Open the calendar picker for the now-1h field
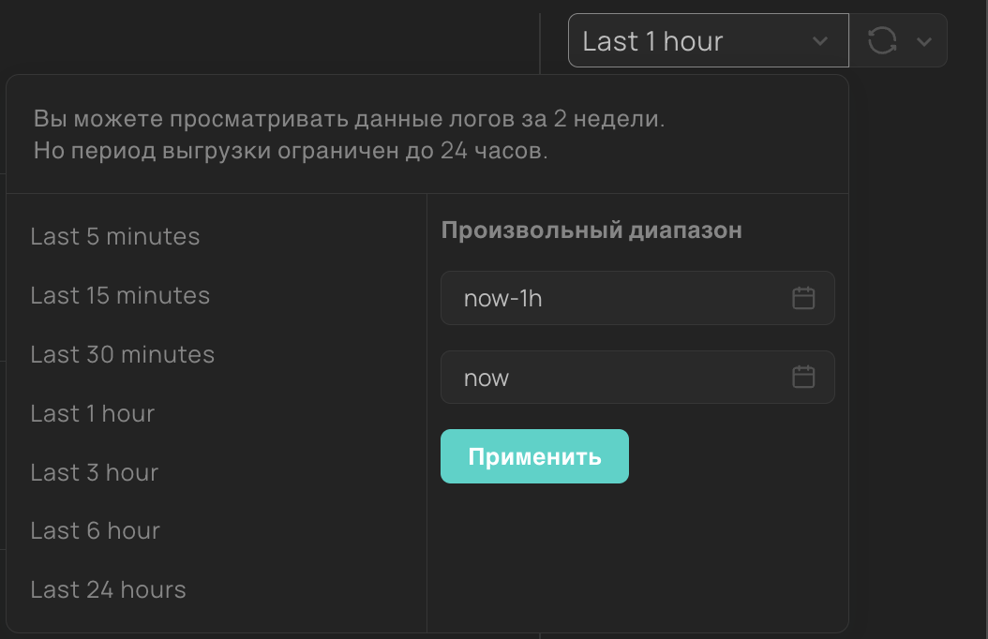Image resolution: width=988 pixels, height=639 pixels. [802, 298]
